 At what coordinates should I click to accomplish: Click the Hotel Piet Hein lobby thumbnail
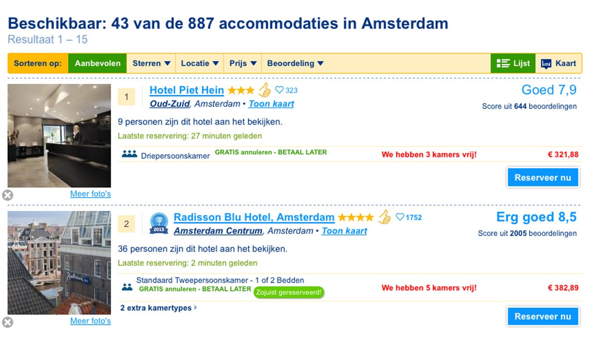tap(59, 136)
